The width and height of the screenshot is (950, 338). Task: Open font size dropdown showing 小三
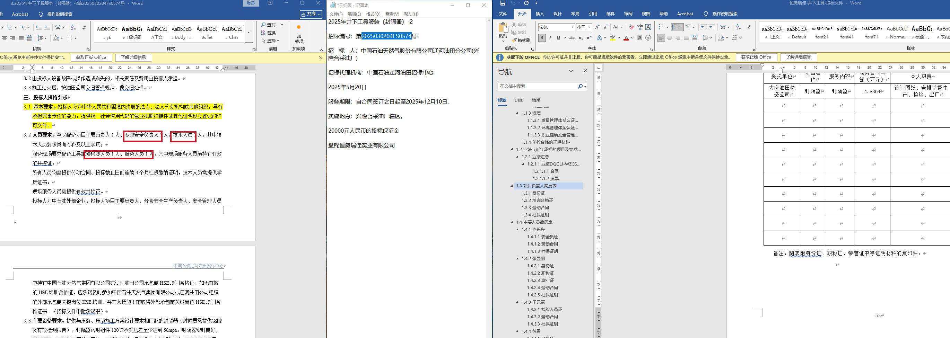[x=590, y=27]
